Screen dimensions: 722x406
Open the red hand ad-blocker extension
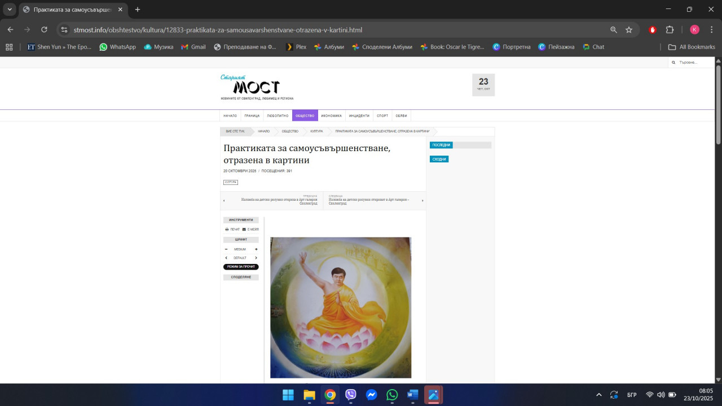653,30
